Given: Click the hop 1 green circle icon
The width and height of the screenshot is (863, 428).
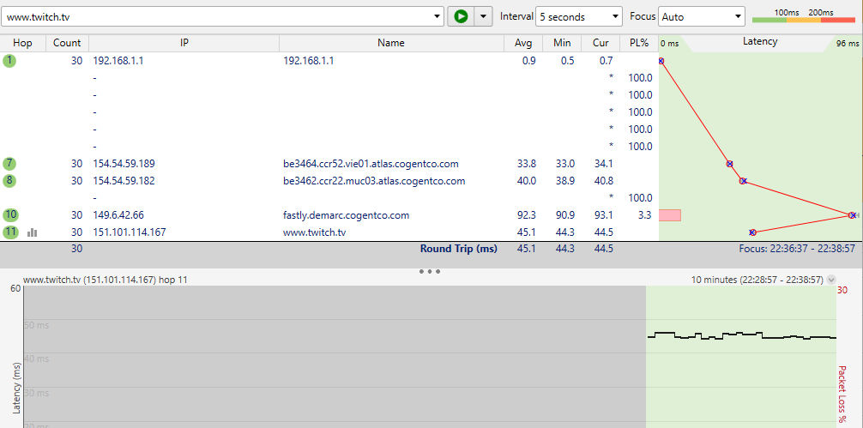Looking at the screenshot, I should (9, 61).
